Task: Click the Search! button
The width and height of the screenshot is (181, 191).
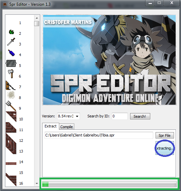Action: pos(140,116)
